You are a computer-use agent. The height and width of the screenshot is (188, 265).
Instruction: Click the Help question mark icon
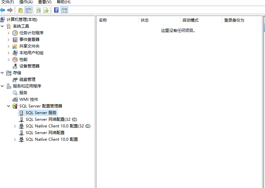tap(56, 10)
